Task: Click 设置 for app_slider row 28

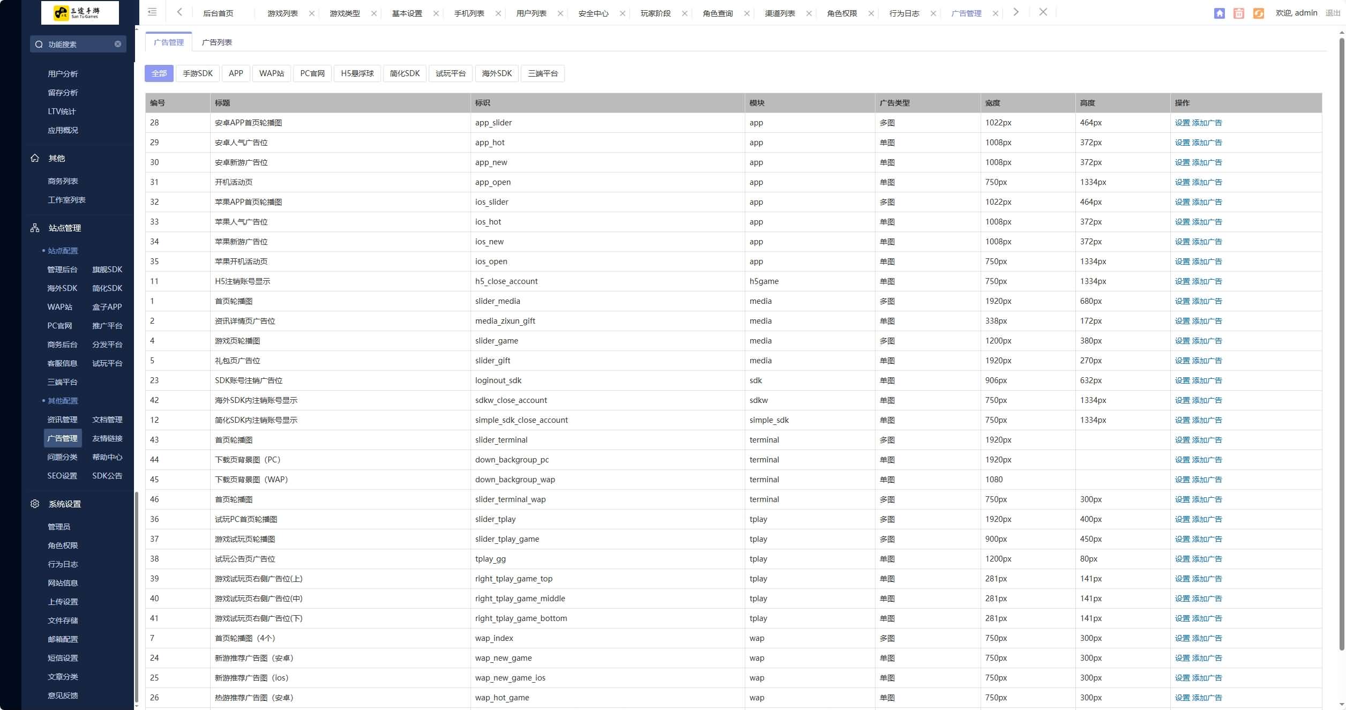Action: click(1182, 123)
